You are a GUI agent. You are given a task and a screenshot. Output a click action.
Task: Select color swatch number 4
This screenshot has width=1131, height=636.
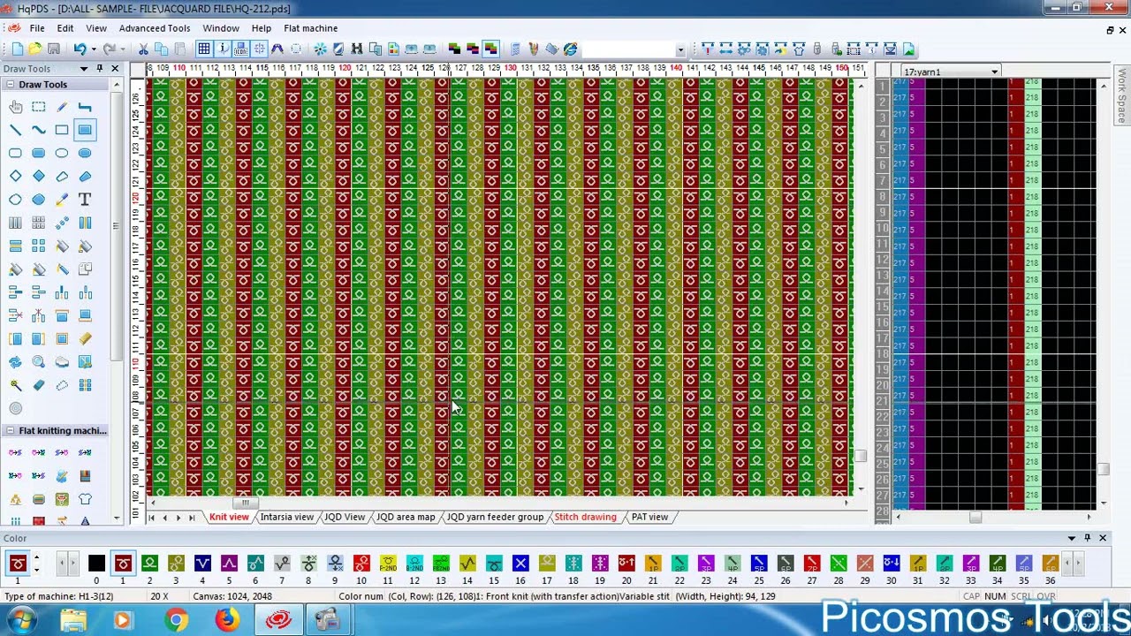tap(202, 564)
